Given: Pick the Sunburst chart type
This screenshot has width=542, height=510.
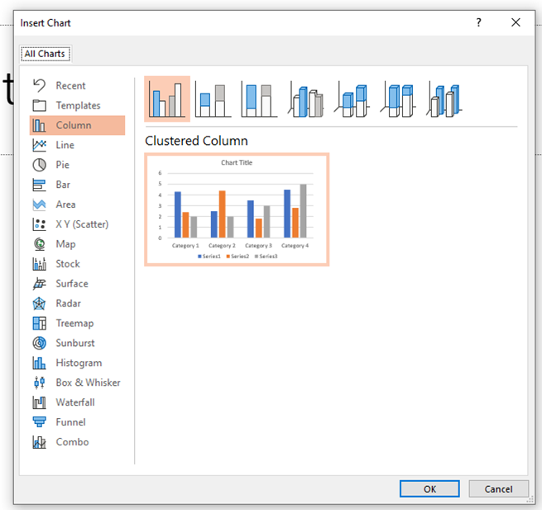Looking at the screenshot, I should (74, 343).
